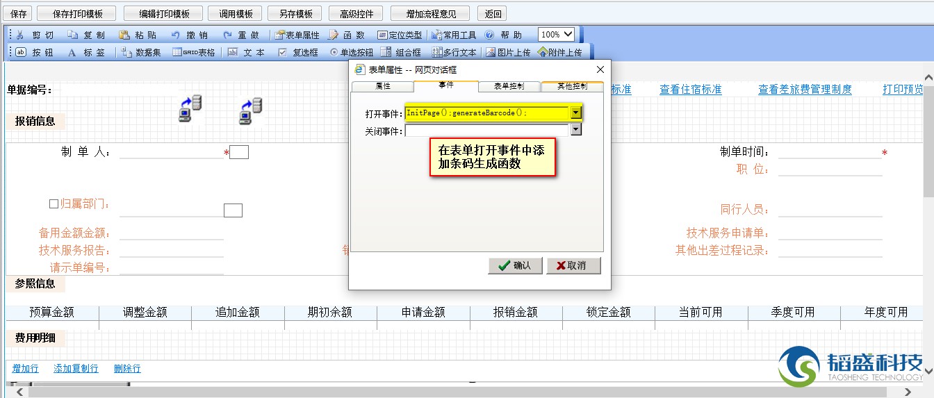Click the 粘贴 (paste) tool
This screenshot has height=398, width=934.
pos(138,35)
